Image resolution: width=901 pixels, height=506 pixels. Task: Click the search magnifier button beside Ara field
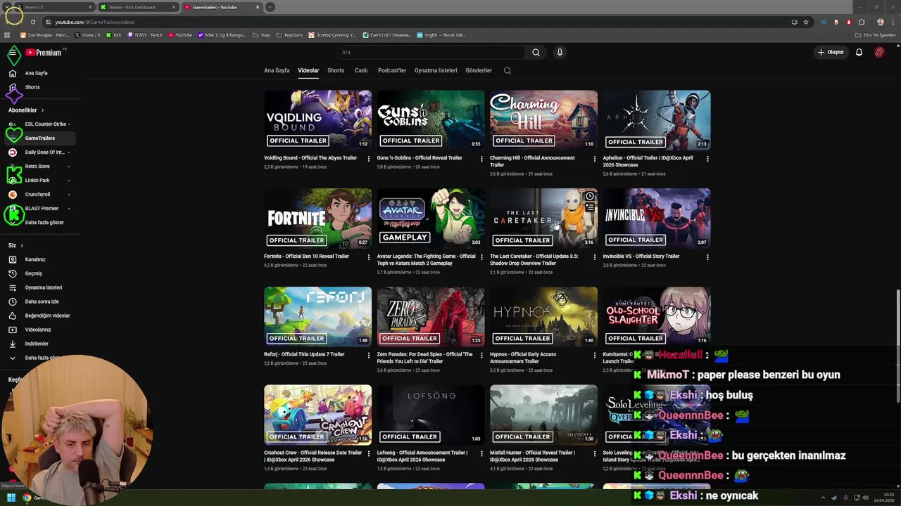(536, 52)
